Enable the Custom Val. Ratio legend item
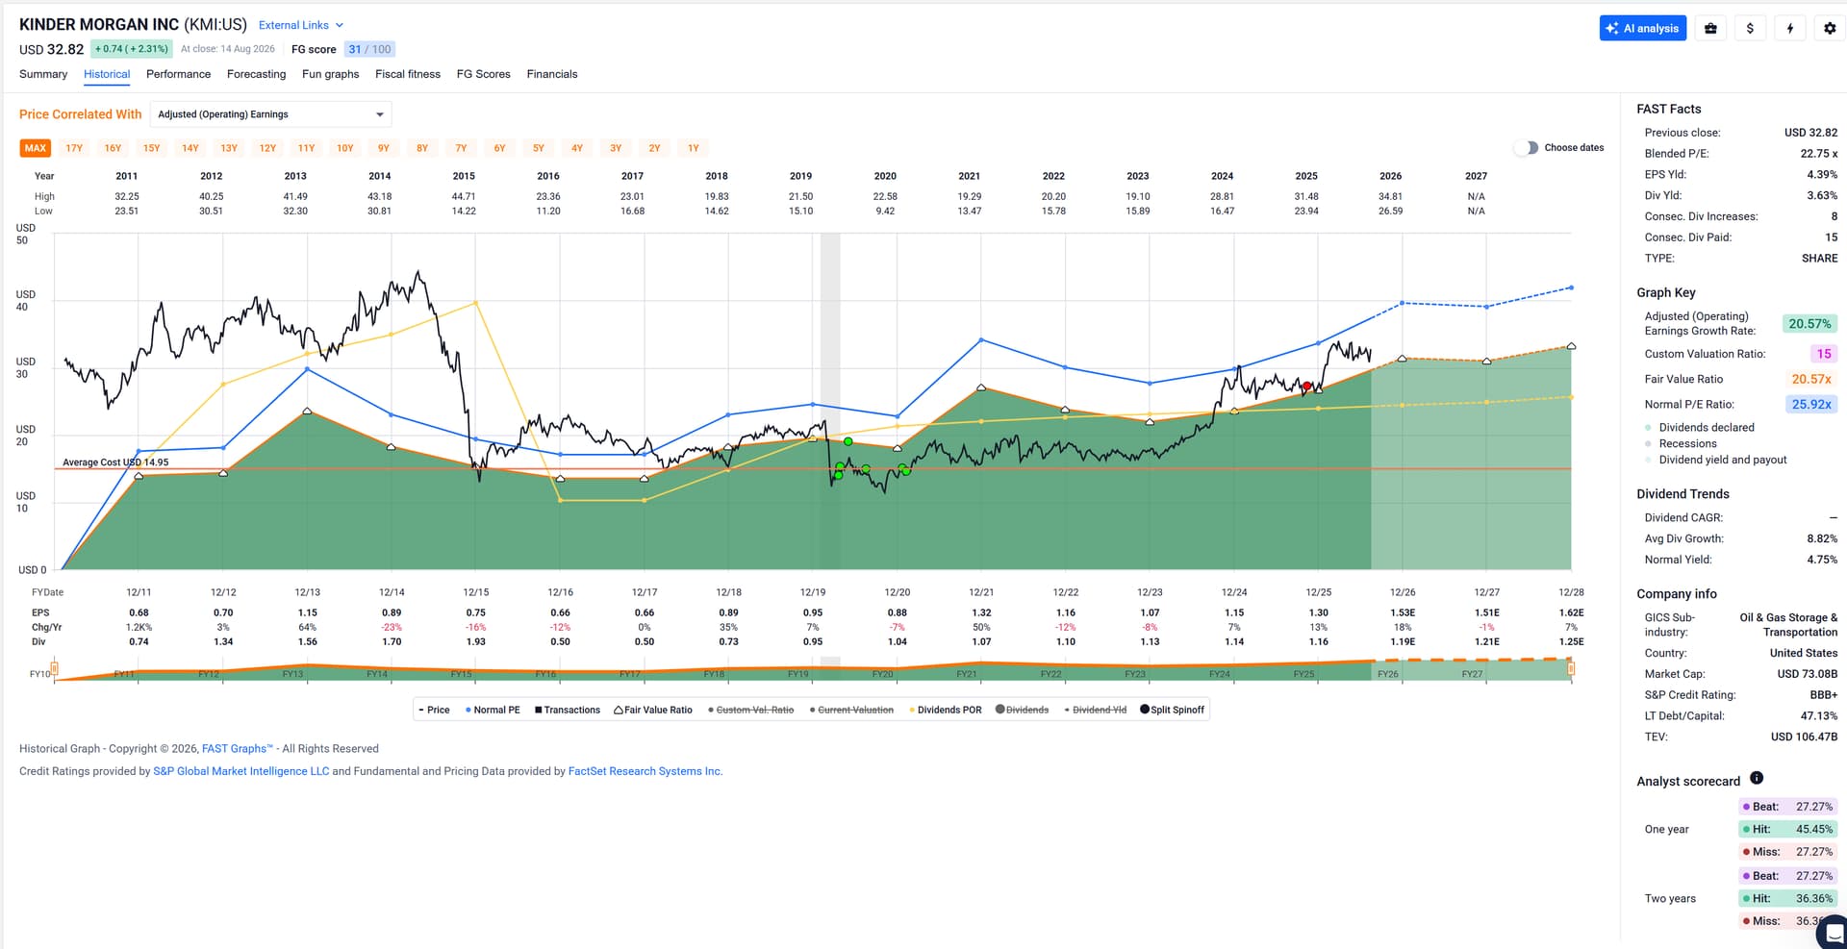The height and width of the screenshot is (949, 1847). [751, 710]
